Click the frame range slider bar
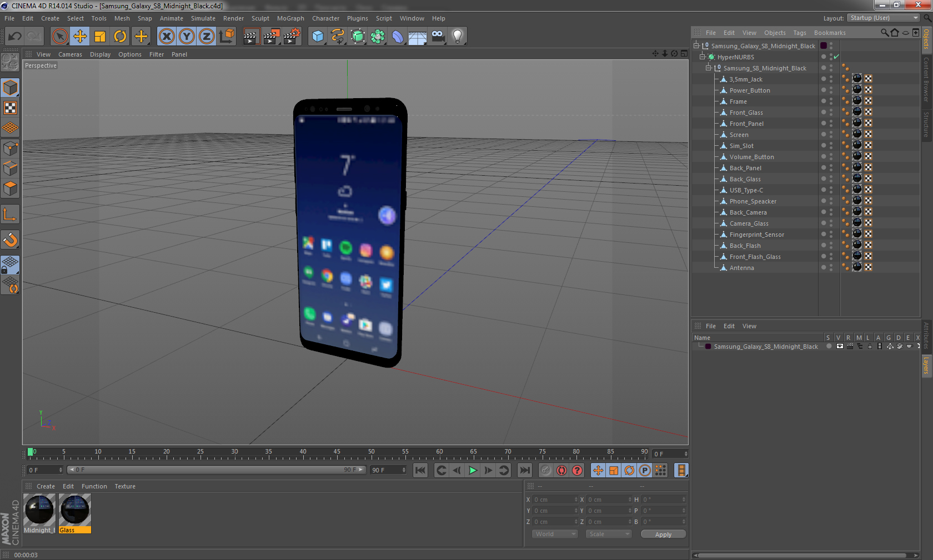The image size is (933, 560). point(216,470)
